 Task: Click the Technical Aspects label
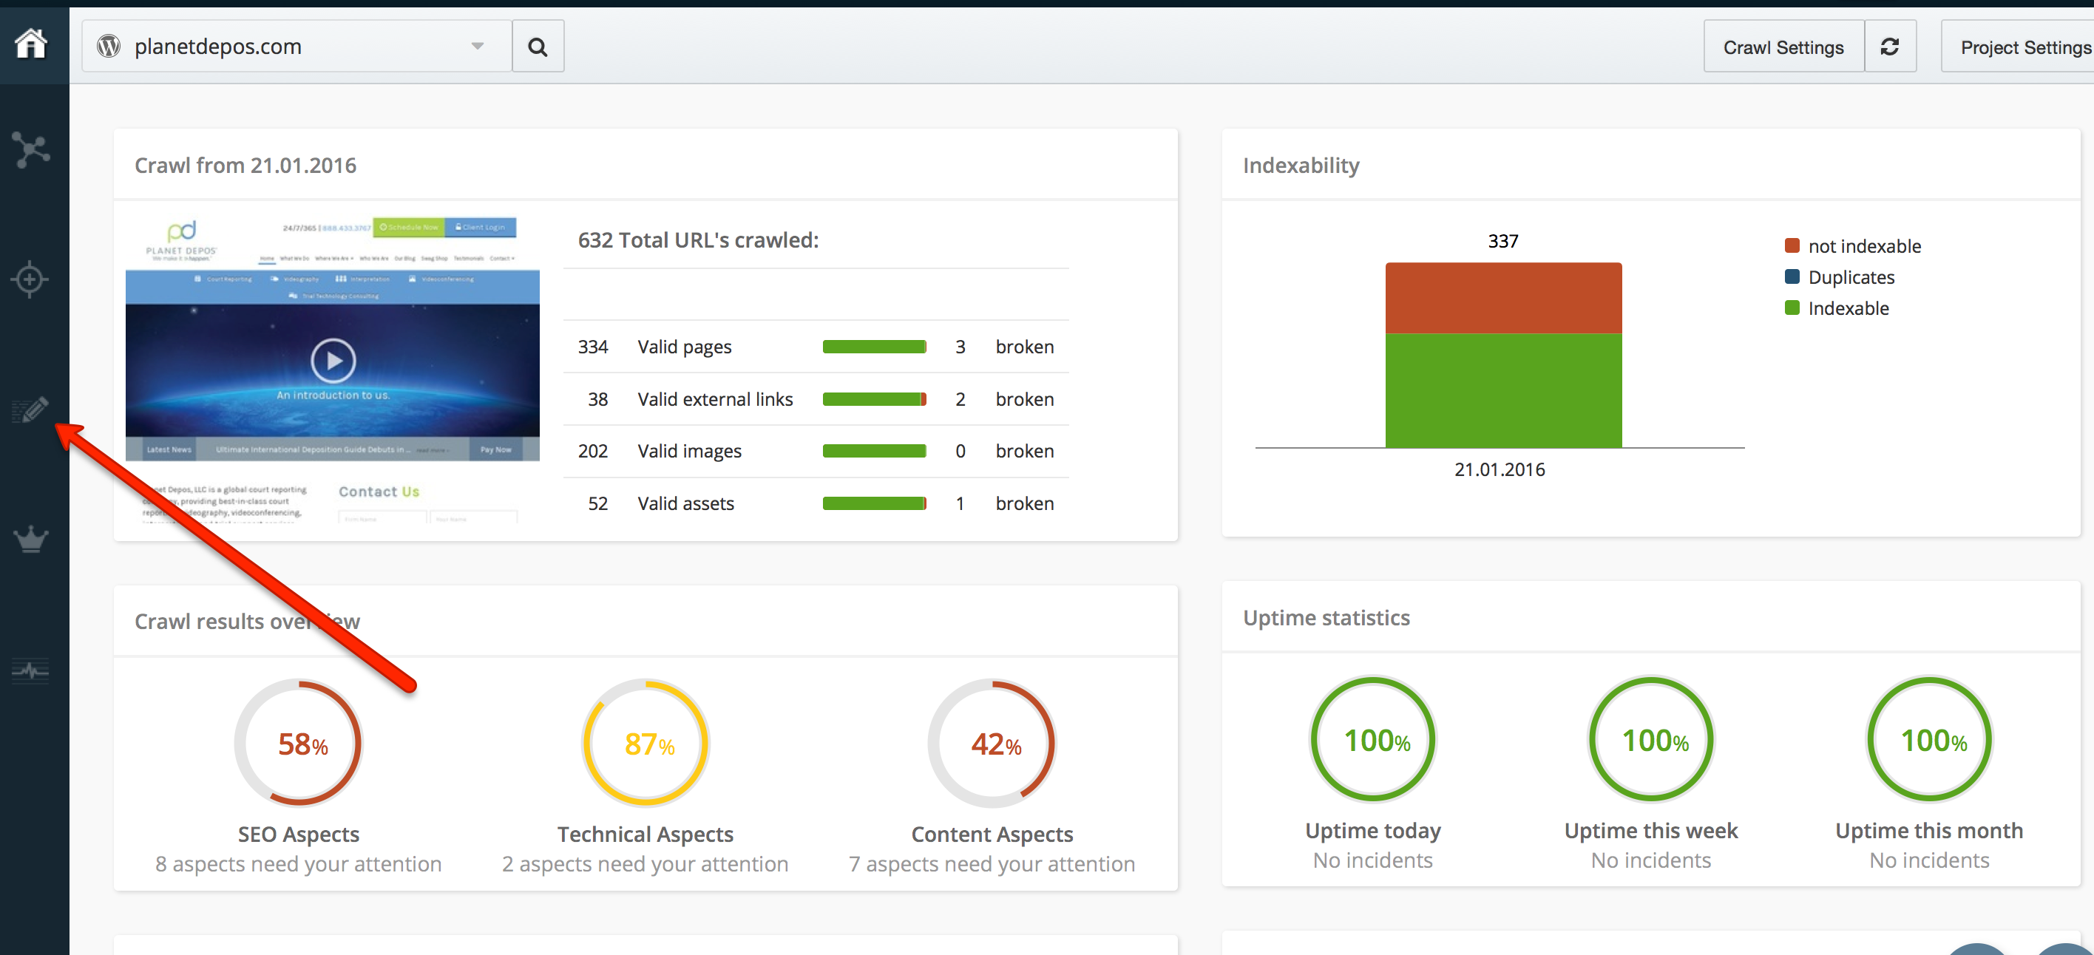point(646,834)
